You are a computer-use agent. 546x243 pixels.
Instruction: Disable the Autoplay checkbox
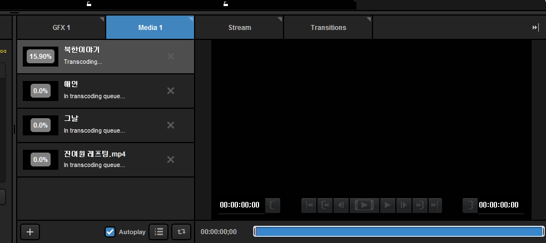110,232
